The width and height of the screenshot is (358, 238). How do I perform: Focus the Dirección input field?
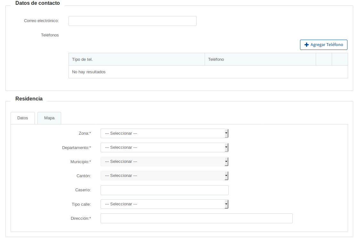click(196, 218)
